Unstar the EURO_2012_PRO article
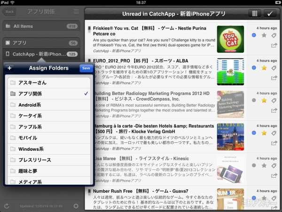The height and width of the screenshot is (212, 282). (264, 68)
